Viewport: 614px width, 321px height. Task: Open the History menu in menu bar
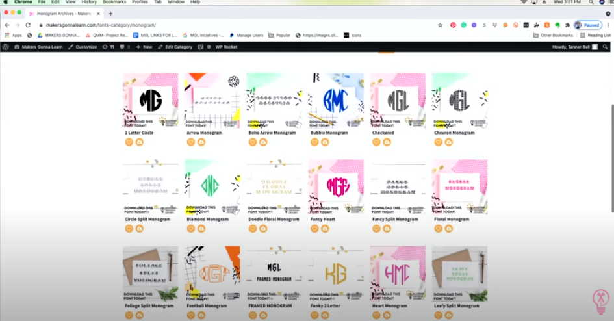click(x=89, y=3)
